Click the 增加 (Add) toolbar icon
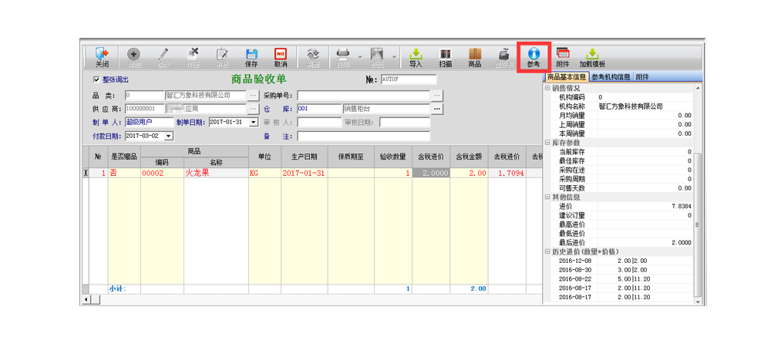 [133, 58]
